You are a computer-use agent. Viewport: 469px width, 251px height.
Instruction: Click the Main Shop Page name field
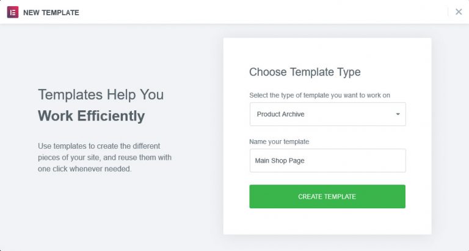pos(327,161)
